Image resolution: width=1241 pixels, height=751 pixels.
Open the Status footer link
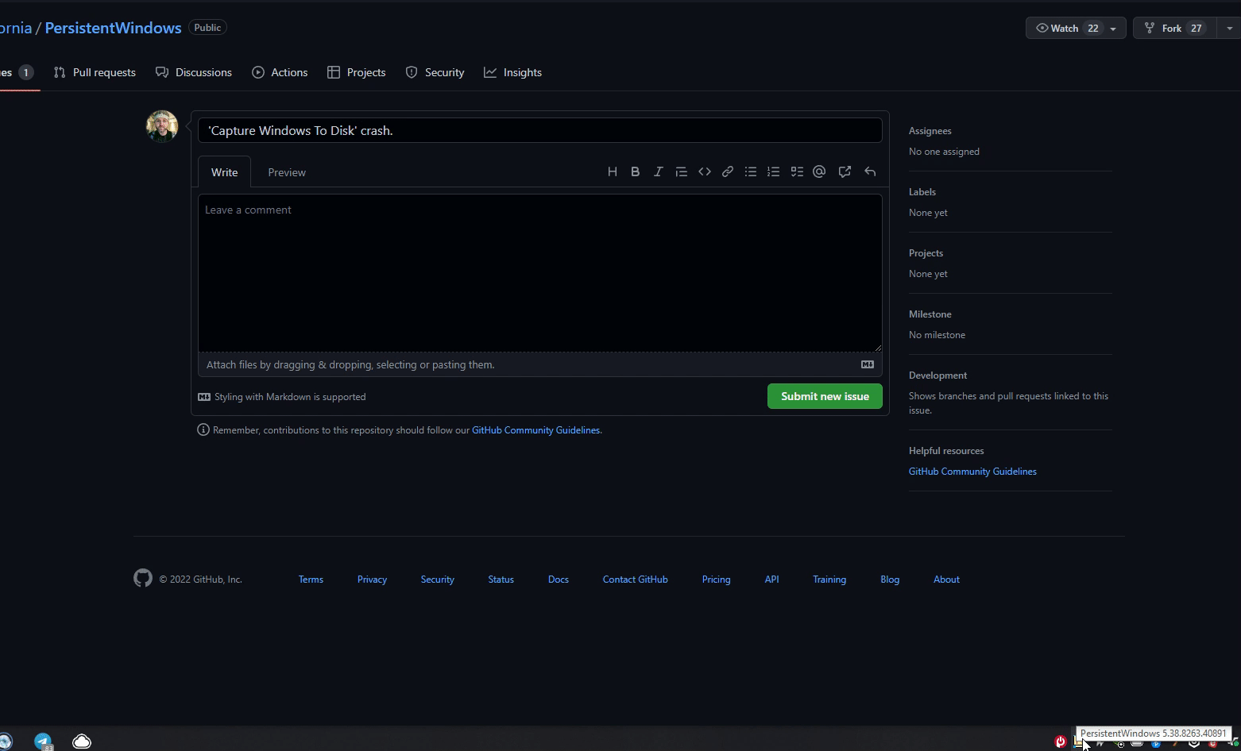(x=501, y=580)
